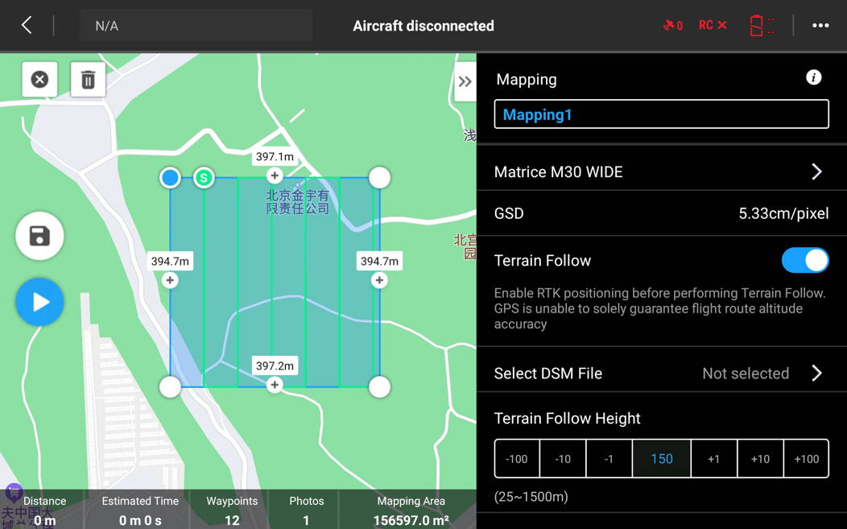Collapse the settings panel with double-chevron
This screenshot has height=529, width=847.
(x=465, y=81)
